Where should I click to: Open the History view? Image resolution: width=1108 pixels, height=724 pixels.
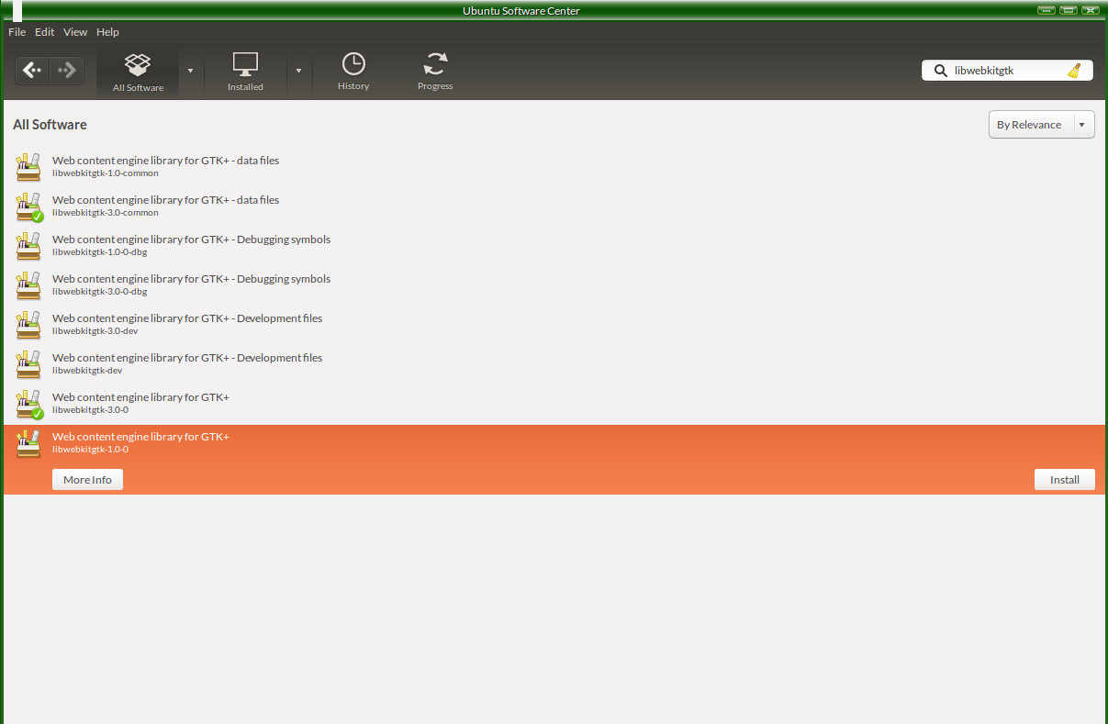pos(353,72)
